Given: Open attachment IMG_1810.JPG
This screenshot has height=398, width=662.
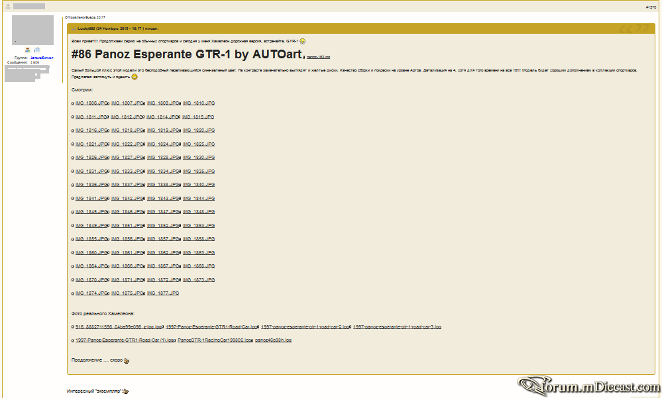Looking at the screenshot, I should pyautogui.click(x=199, y=103).
